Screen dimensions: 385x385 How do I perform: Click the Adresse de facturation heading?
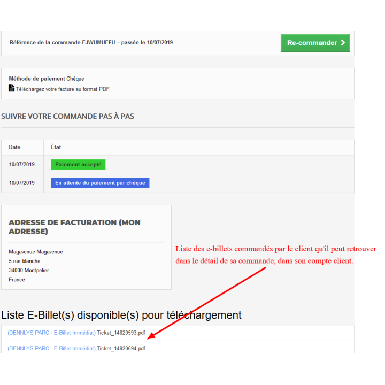[75, 227]
